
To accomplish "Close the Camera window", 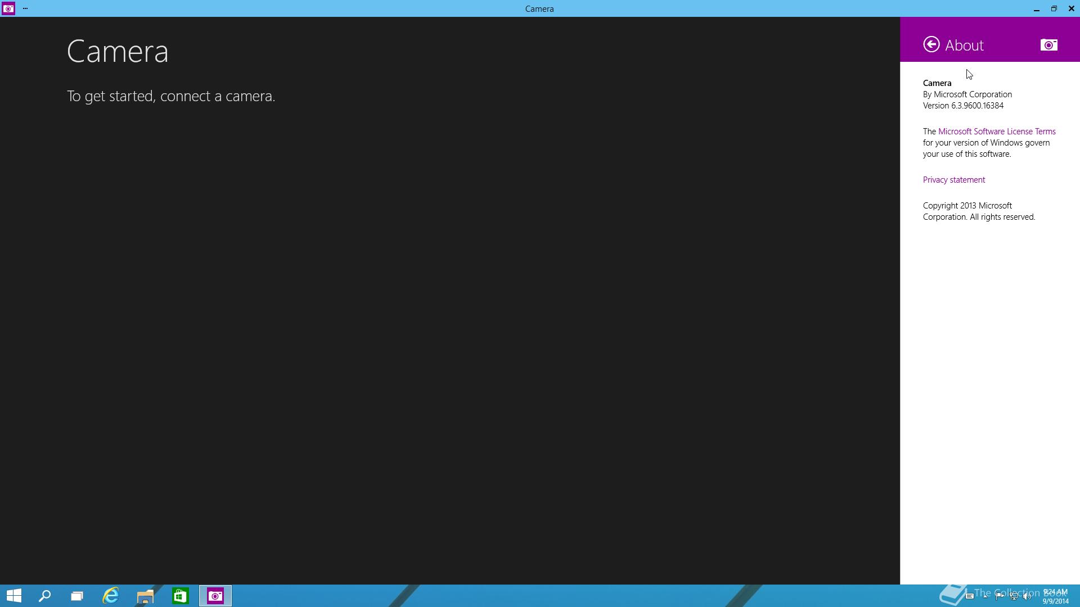I will click(x=1071, y=8).
